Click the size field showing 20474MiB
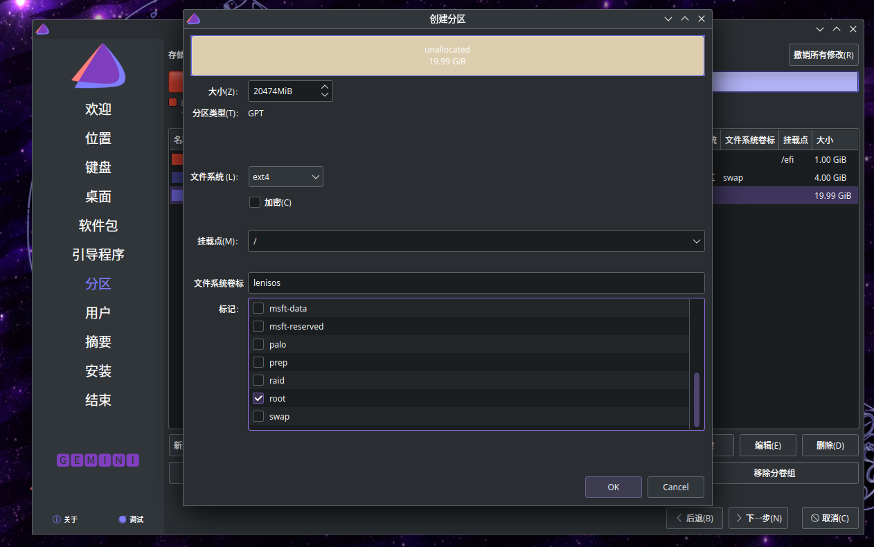Screen dimensions: 874x547 (x=290, y=91)
